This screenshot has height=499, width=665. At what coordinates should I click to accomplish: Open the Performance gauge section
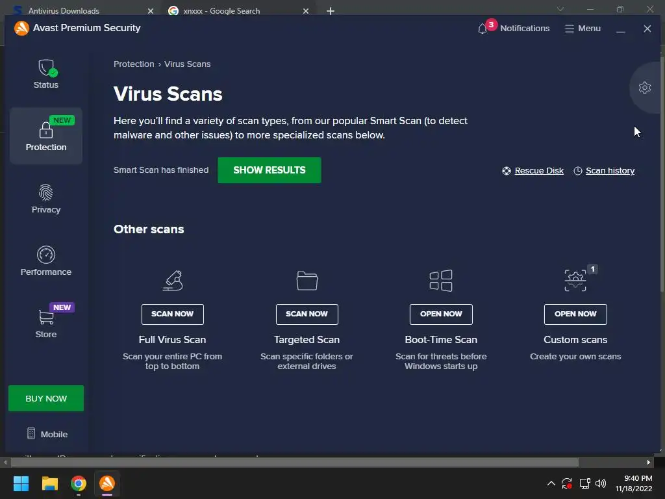pos(46,261)
